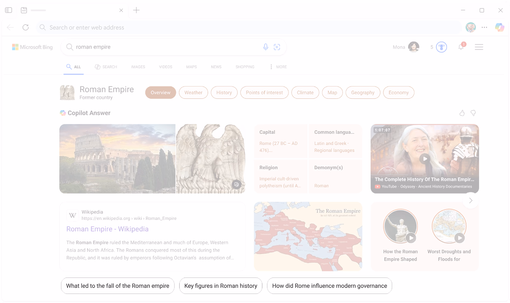Viewport: 510px width, 303px height.
Task: Click 'Key figures in Roman history' suggestion
Action: coord(220,286)
